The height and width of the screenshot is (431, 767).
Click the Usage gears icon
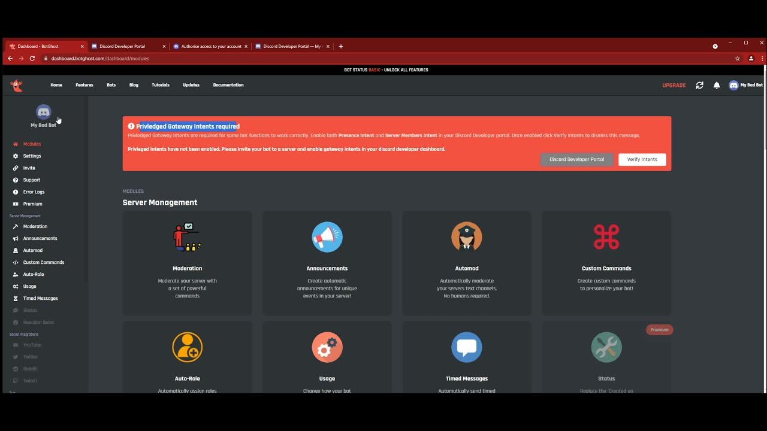327,347
